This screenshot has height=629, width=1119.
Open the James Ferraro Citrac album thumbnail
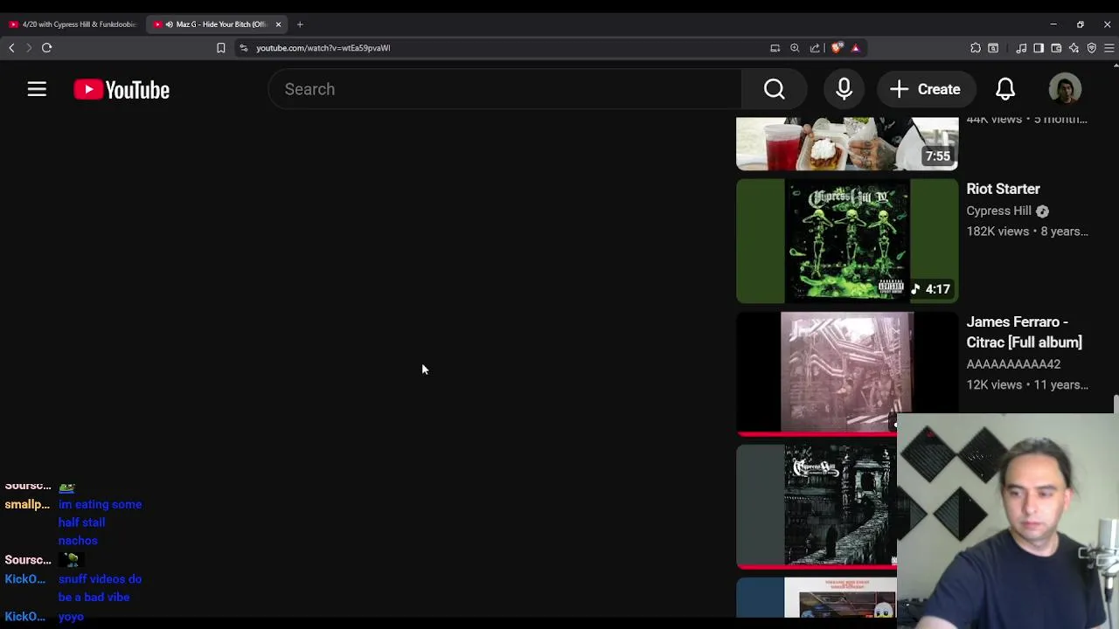coord(847,374)
